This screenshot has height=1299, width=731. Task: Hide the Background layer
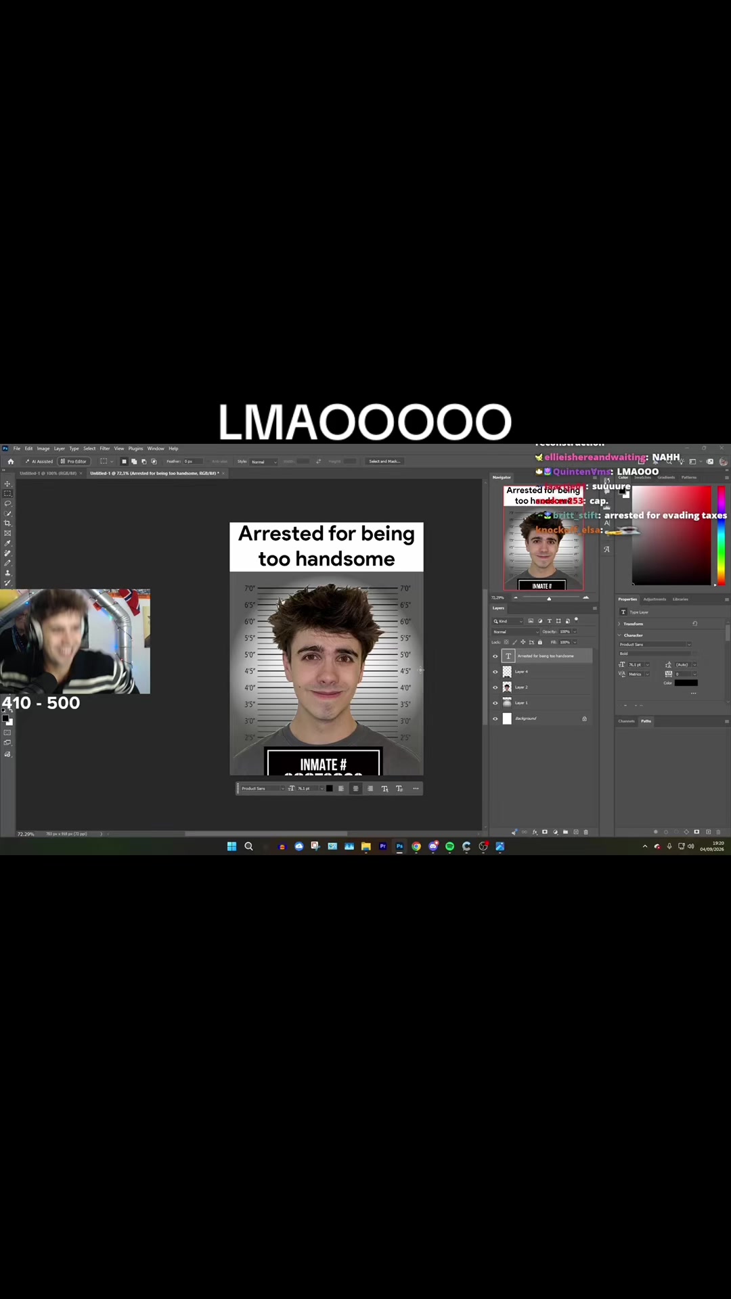495,719
